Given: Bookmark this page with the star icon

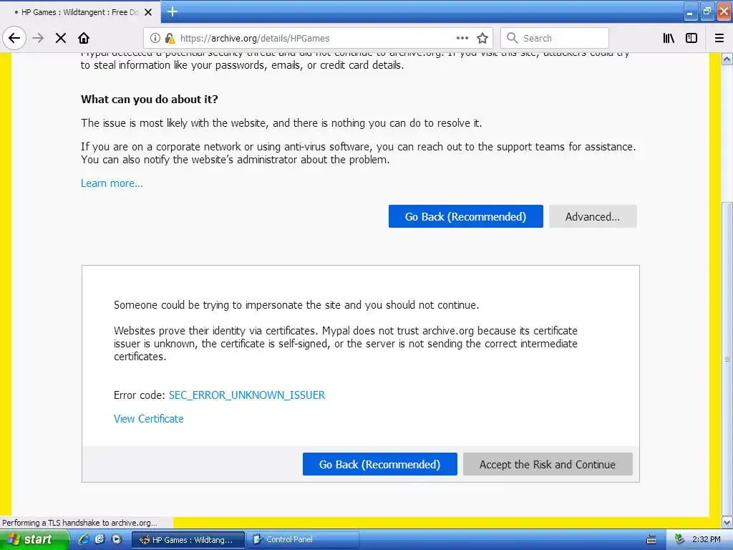Looking at the screenshot, I should pos(482,39).
